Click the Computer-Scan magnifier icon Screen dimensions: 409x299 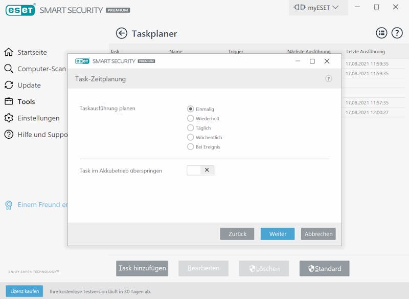[9, 69]
